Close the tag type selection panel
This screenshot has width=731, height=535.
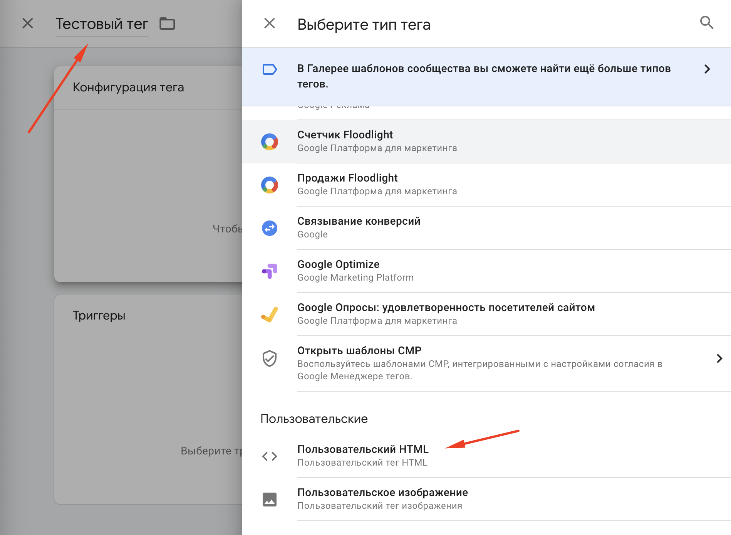tap(270, 23)
